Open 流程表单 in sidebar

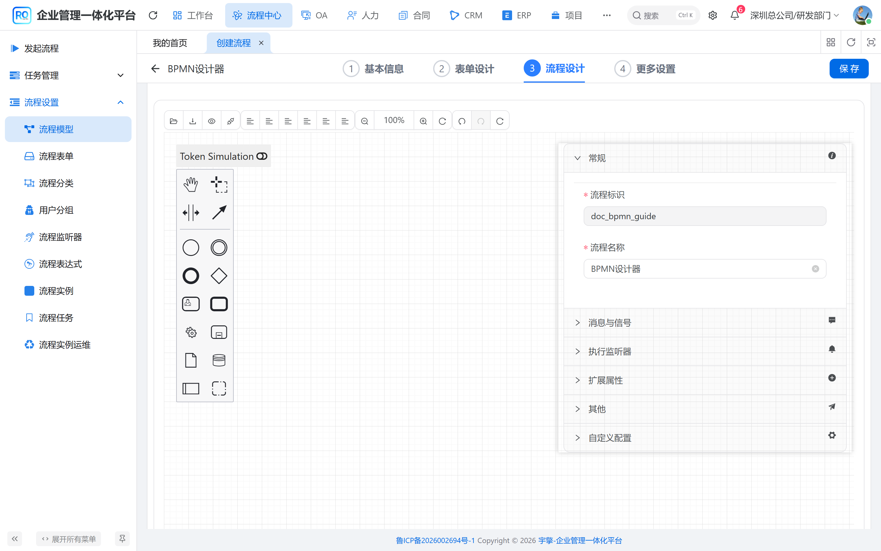68,156
